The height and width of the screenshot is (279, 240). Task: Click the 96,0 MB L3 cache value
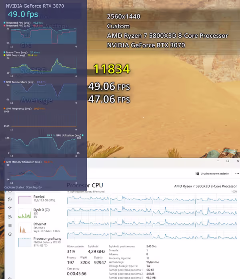(151, 277)
